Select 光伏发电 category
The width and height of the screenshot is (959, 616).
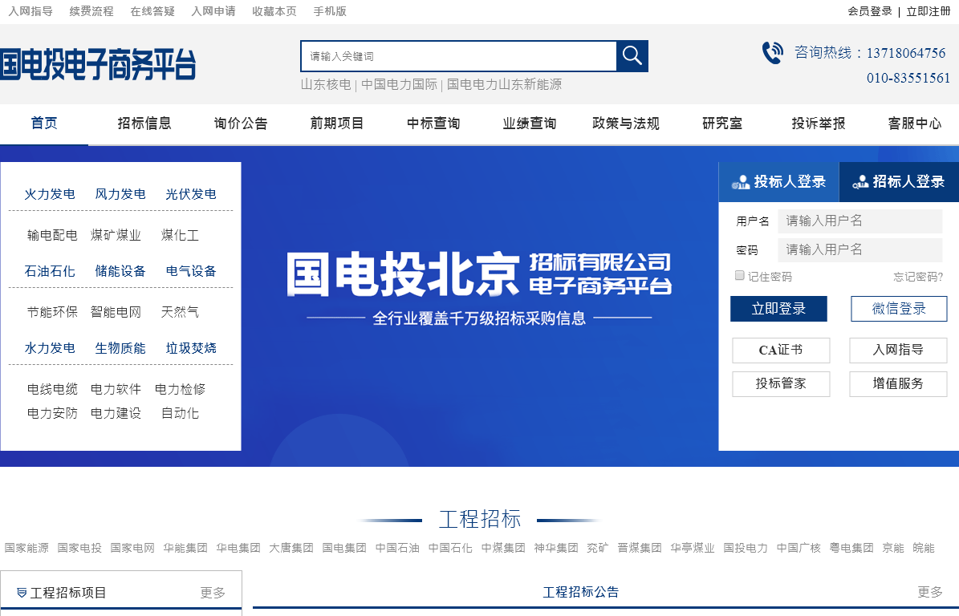click(191, 194)
